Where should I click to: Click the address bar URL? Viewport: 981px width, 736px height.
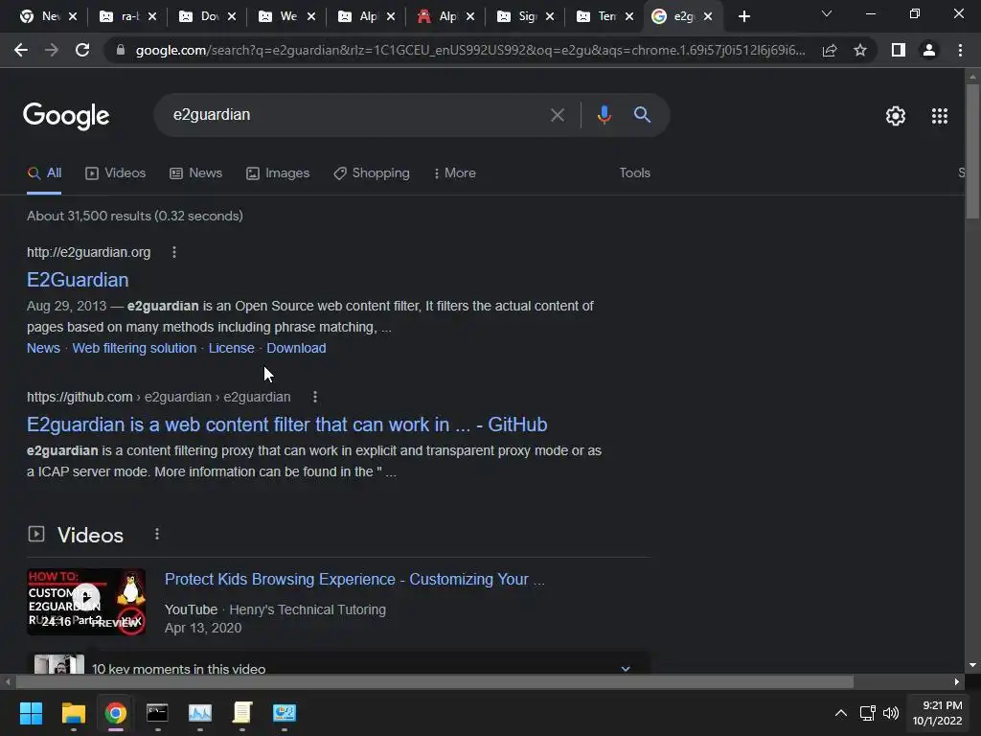pos(469,50)
